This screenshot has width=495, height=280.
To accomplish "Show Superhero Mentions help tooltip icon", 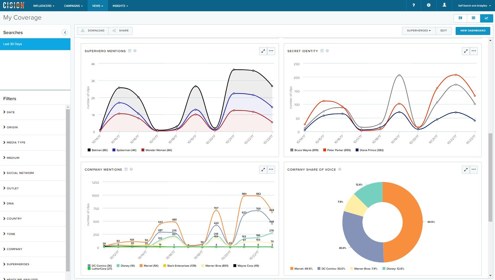I will pos(135,51).
